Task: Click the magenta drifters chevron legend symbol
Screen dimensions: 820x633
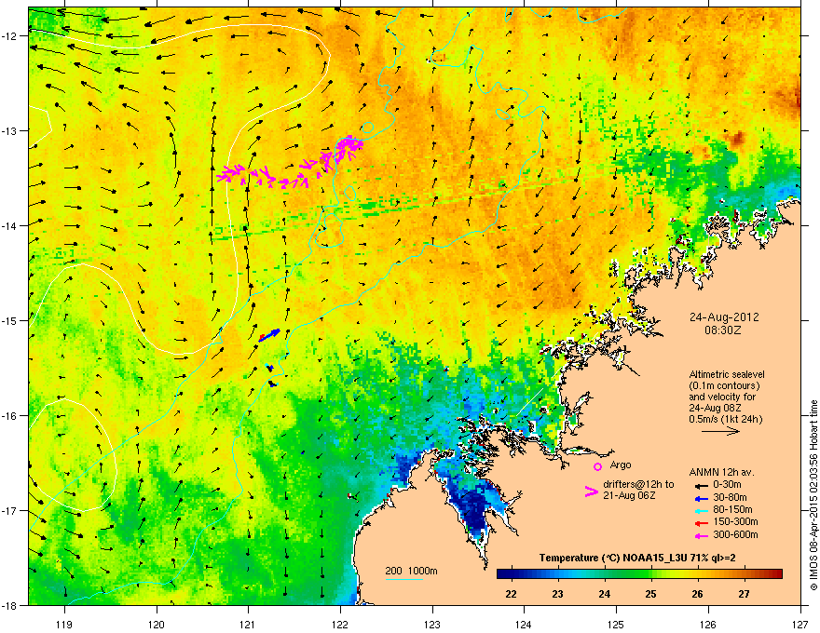Action: (590, 492)
